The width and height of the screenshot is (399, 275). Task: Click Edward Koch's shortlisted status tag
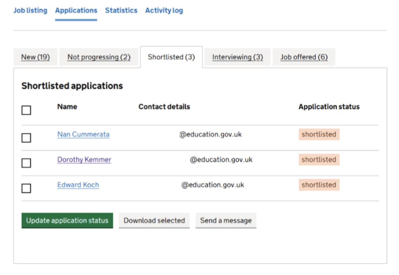pos(319,185)
